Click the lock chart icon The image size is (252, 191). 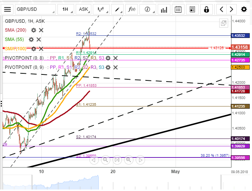(207, 9)
